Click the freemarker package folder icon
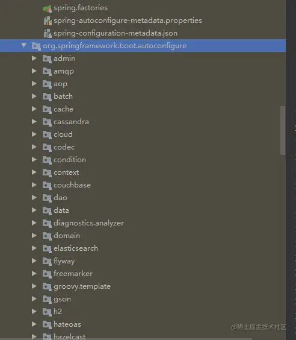The height and width of the screenshot is (340, 296). [x=47, y=274]
